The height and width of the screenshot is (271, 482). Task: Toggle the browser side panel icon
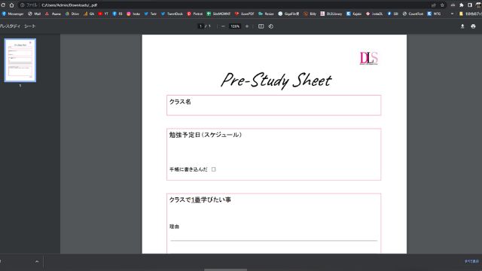tap(470, 5)
